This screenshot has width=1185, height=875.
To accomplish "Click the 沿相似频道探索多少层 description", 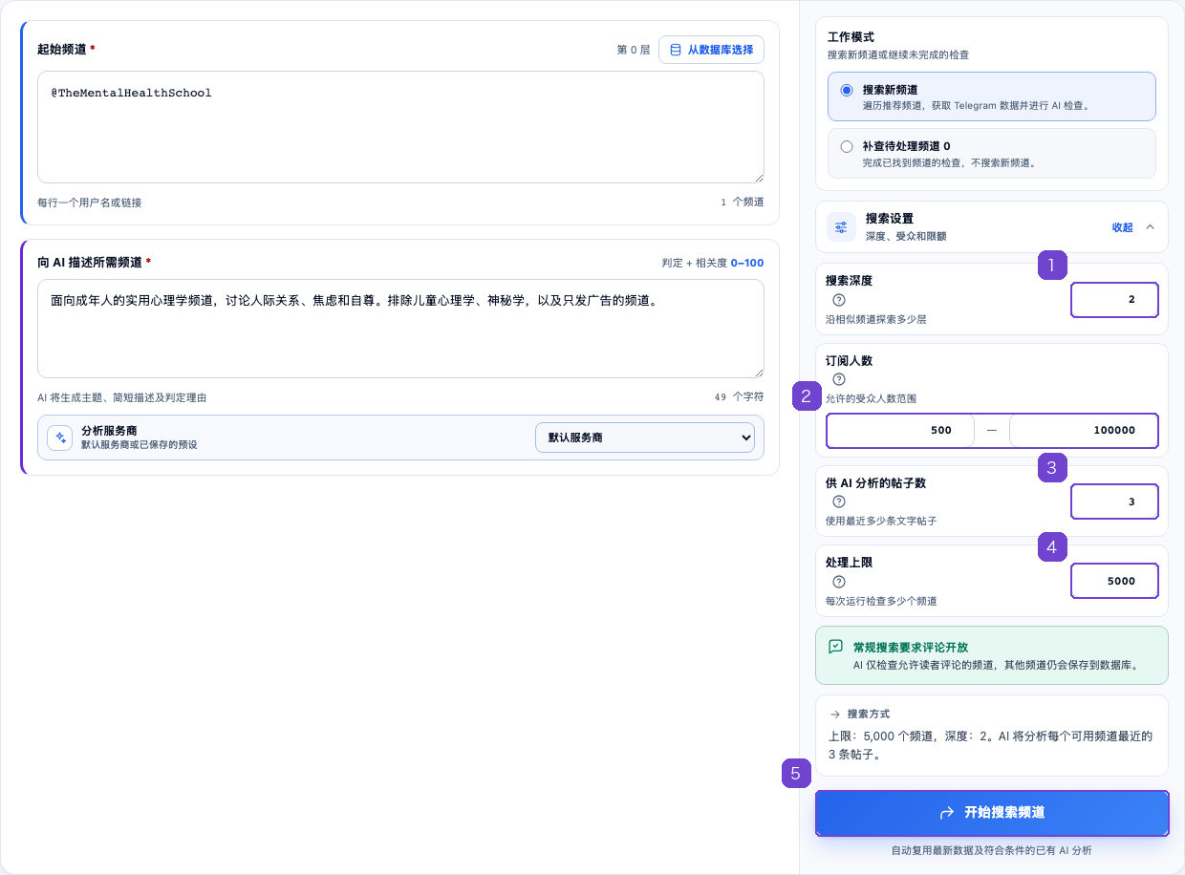I will pyautogui.click(x=875, y=319).
